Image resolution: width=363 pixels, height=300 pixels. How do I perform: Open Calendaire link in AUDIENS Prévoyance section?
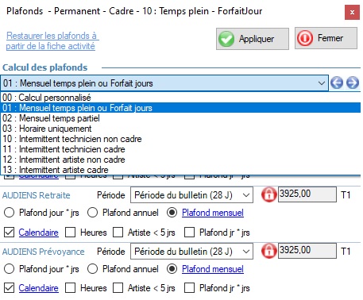click(x=38, y=288)
